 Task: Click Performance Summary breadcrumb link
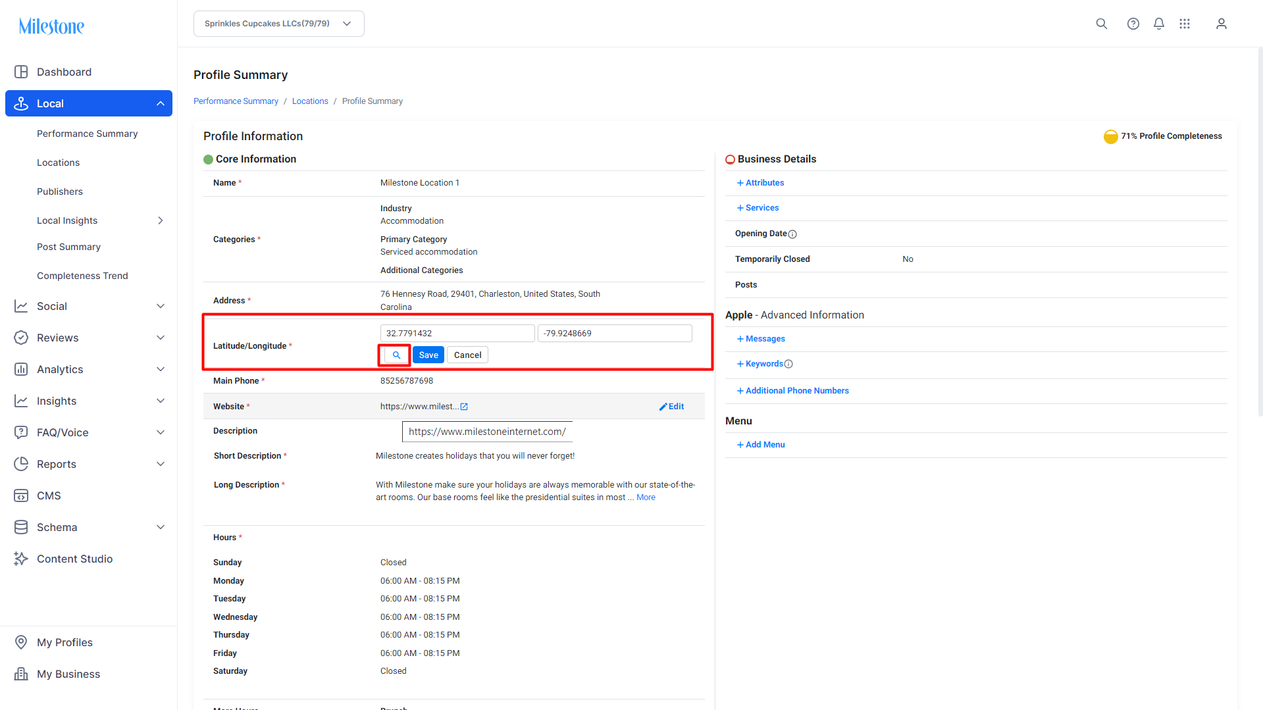236,101
